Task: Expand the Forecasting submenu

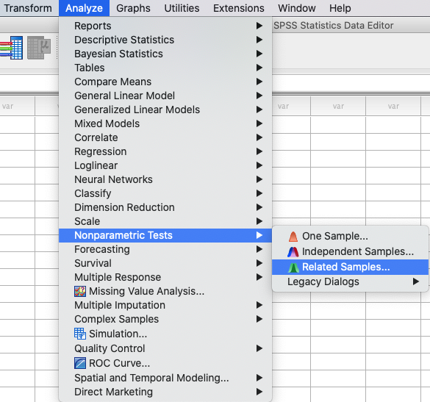Action: (165, 249)
